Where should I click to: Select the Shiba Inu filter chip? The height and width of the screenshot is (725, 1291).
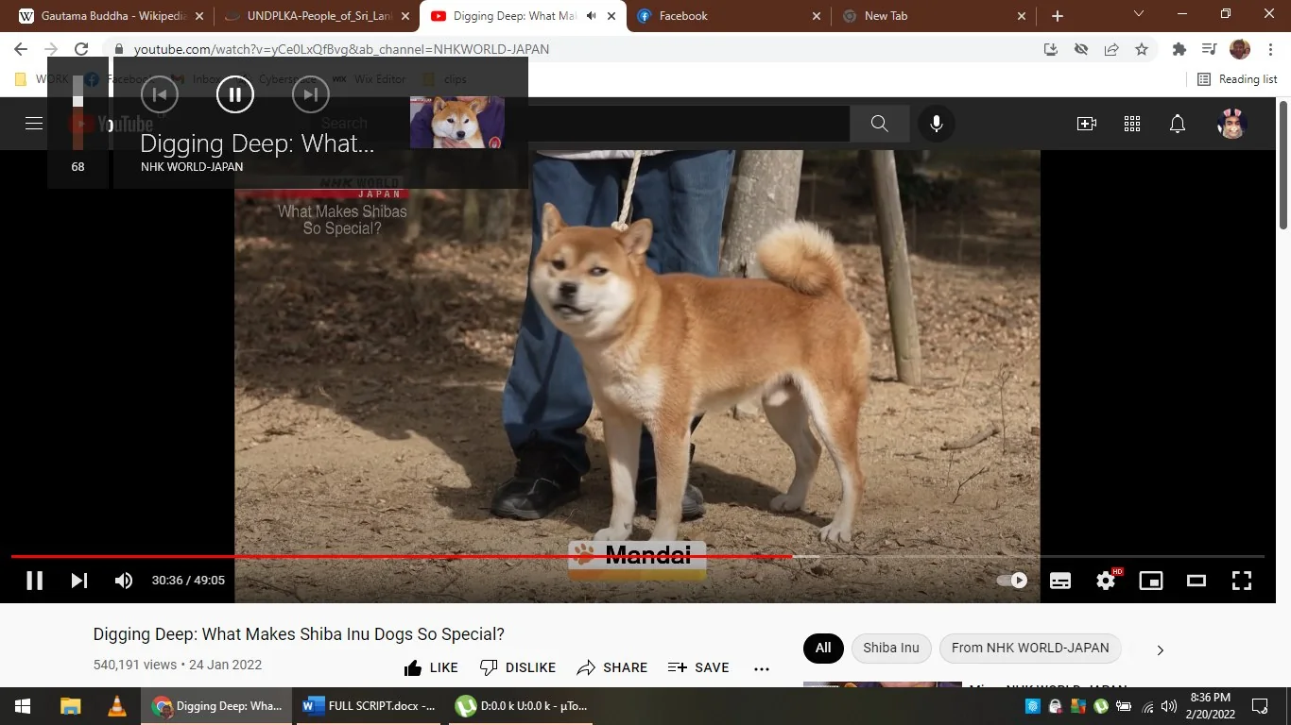(x=891, y=648)
